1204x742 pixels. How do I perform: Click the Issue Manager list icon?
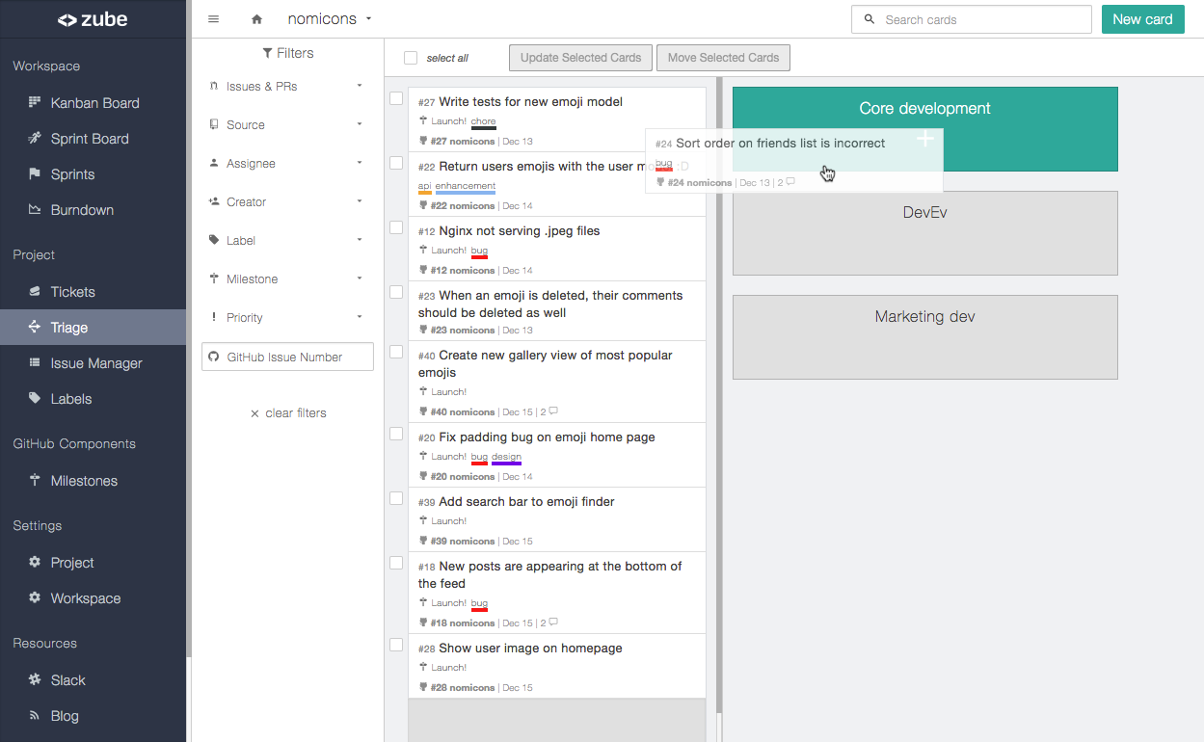[35, 362]
